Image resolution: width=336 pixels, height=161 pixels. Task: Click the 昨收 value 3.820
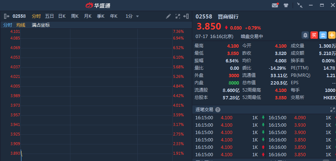tap(281, 54)
